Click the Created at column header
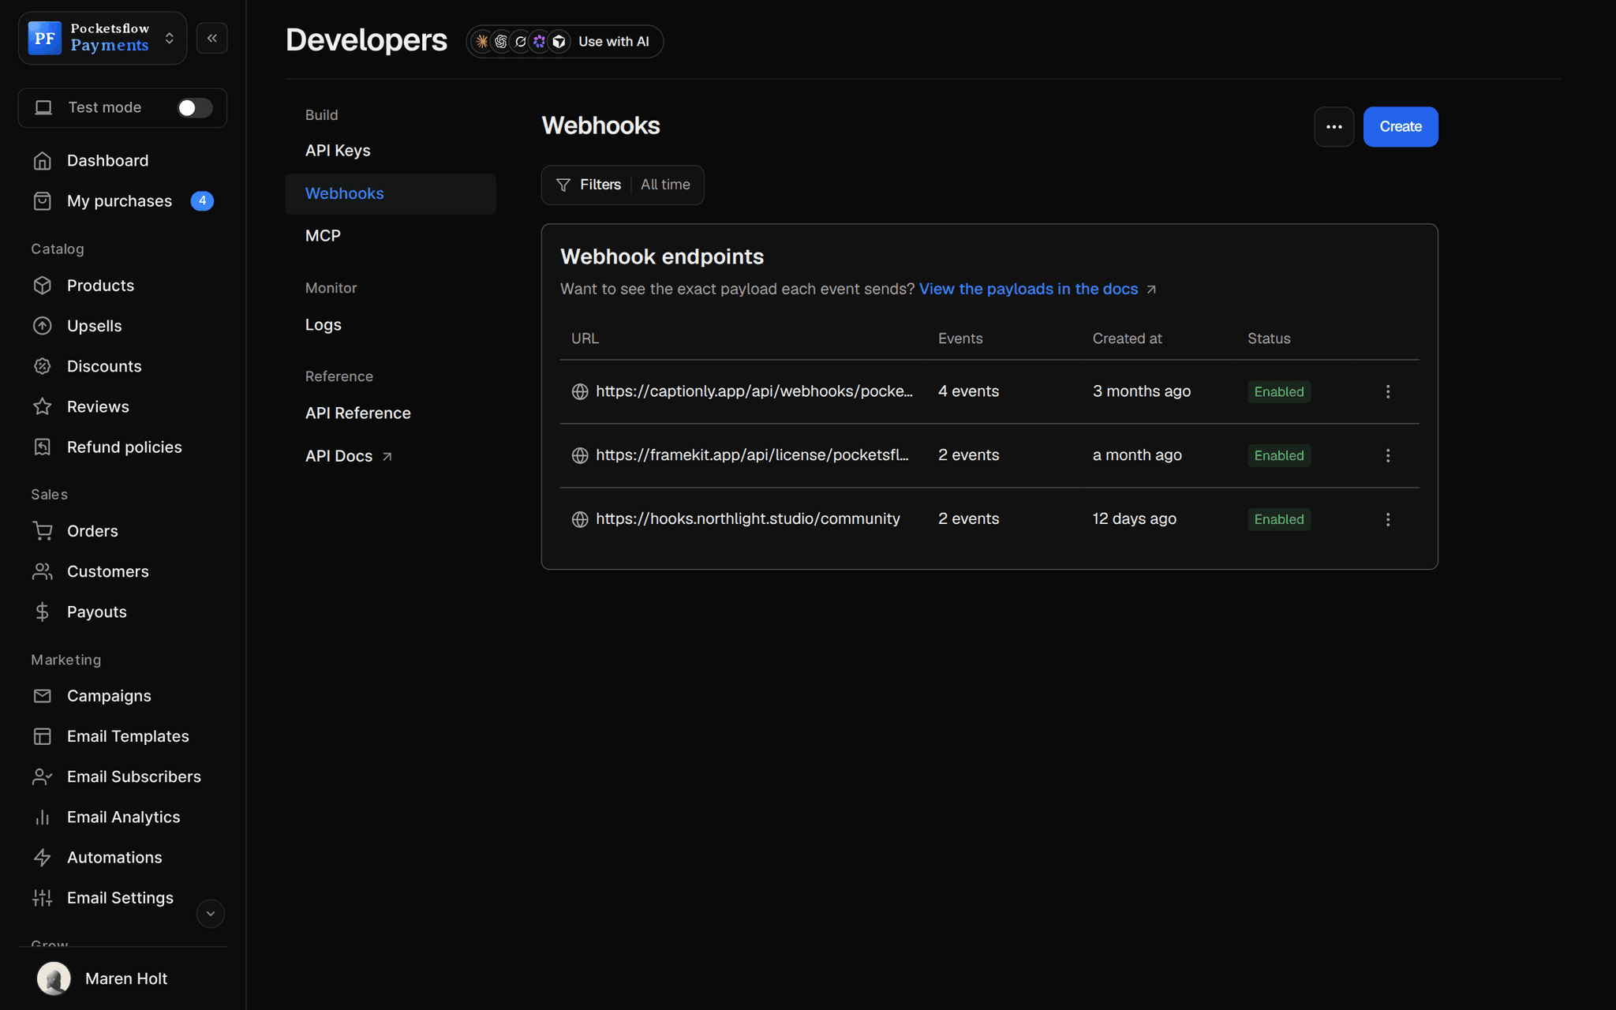 pos(1128,339)
